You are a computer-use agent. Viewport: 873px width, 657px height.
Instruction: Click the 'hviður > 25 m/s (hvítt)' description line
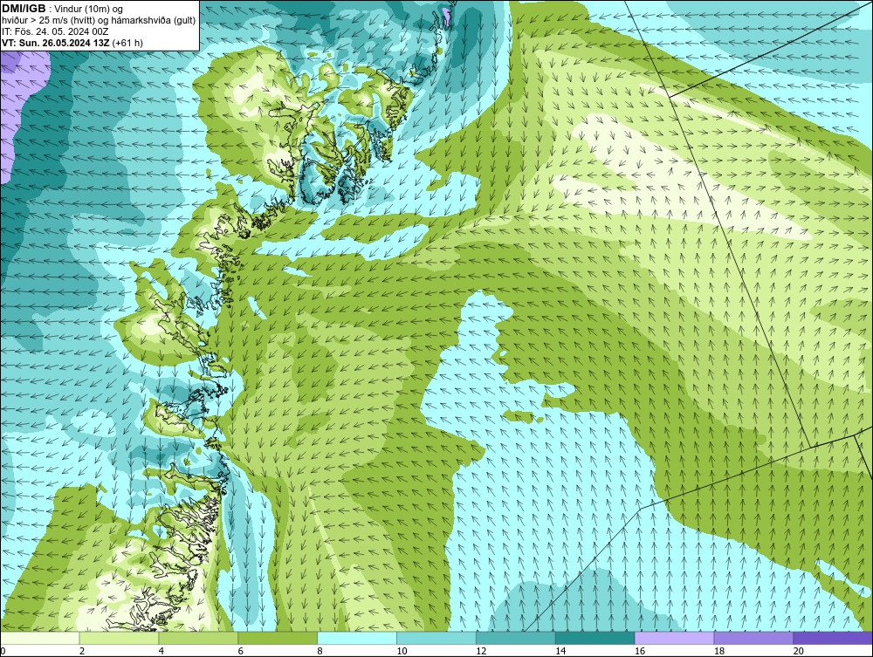pos(99,21)
